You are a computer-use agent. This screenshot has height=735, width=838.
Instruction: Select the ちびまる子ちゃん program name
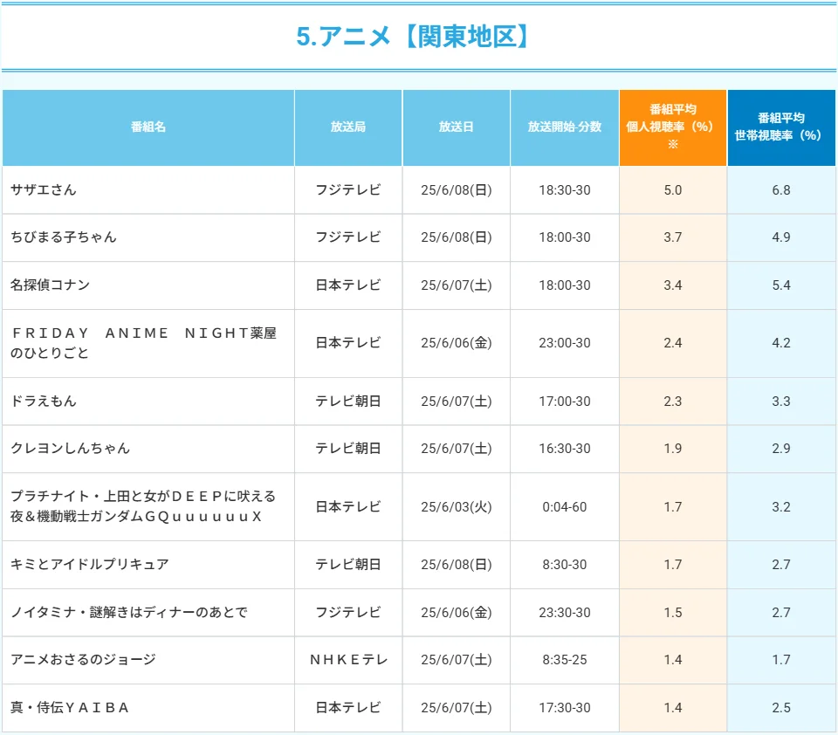click(x=64, y=237)
